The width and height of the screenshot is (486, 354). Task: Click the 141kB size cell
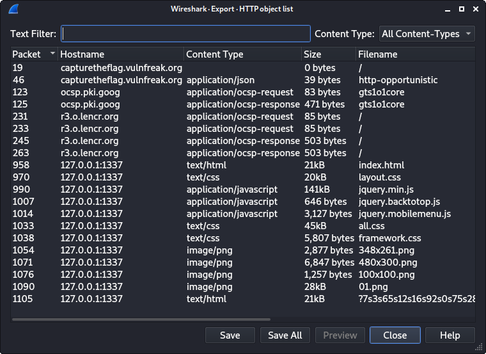317,189
